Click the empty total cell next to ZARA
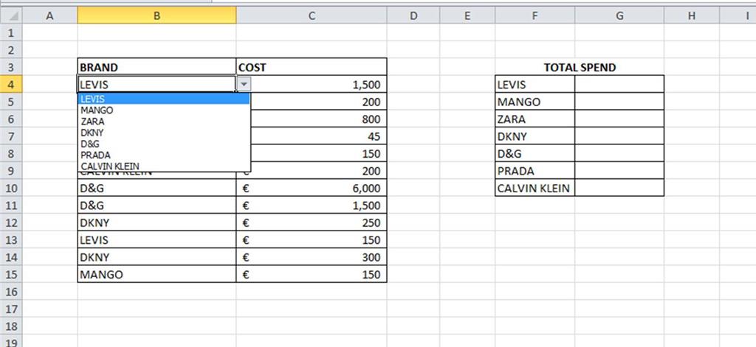This screenshot has height=347, width=756. (619, 119)
